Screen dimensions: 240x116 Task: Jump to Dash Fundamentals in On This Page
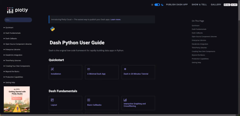tap(199, 29)
